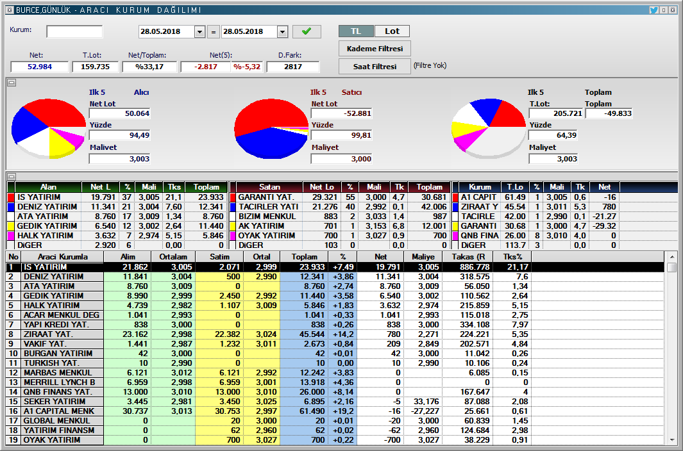Viewport: 683px width, 451px height.
Task: Click the Ilk 5 Toplam pie chart
Action: 489,128
